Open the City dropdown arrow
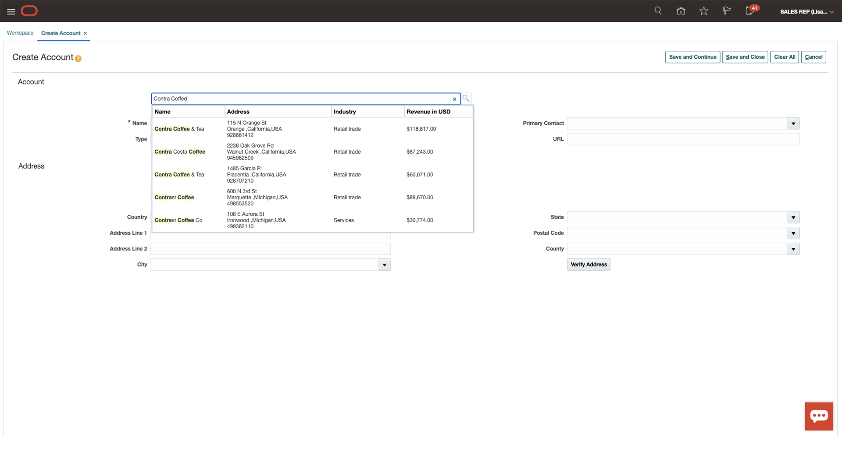Viewport: 842px width, 473px height. tap(385, 265)
